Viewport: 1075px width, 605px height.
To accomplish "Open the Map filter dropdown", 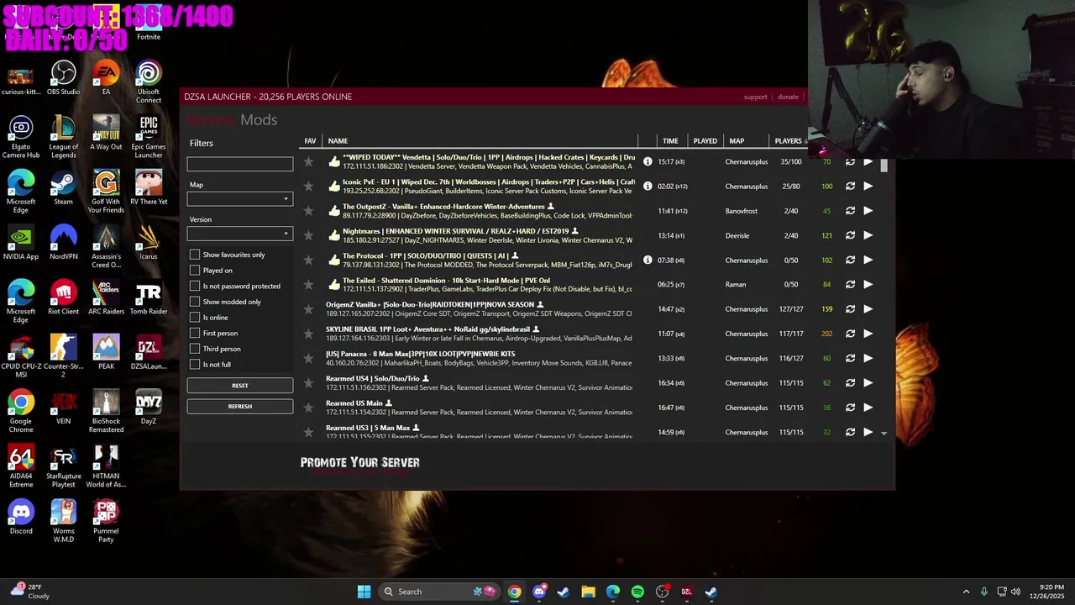I will [x=240, y=199].
